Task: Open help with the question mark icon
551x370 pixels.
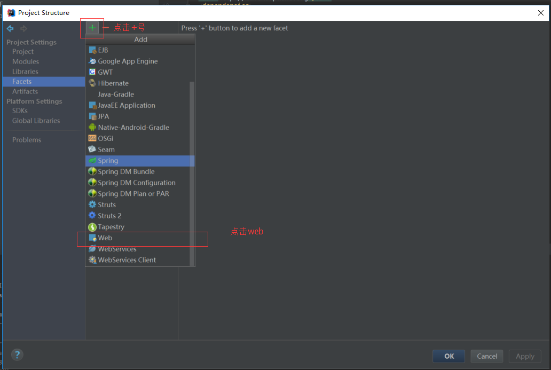Action: coord(17,355)
